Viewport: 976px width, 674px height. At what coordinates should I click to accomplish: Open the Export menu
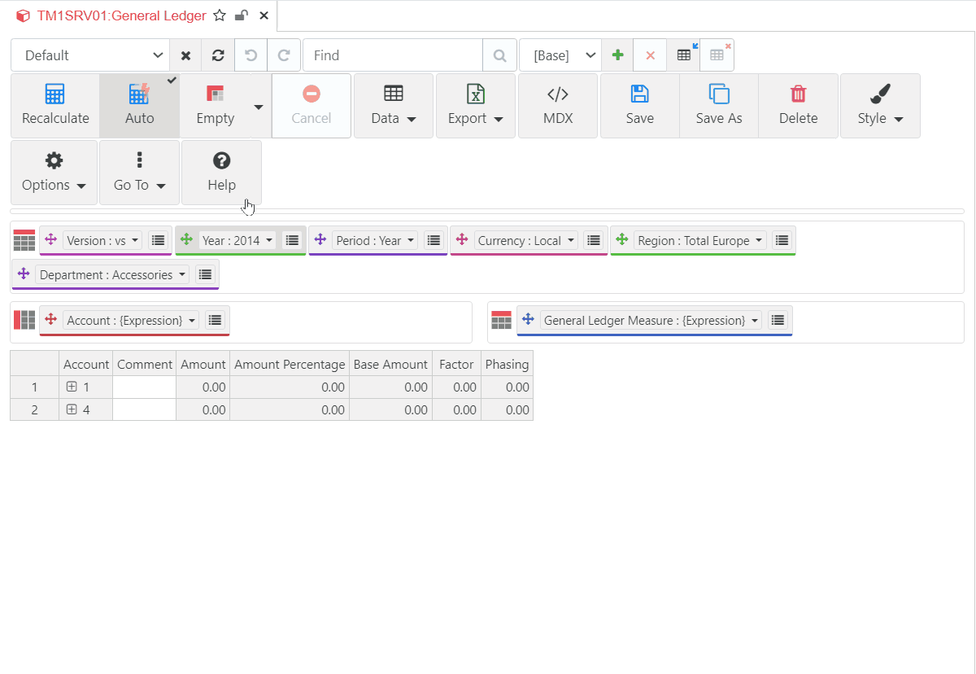[476, 106]
